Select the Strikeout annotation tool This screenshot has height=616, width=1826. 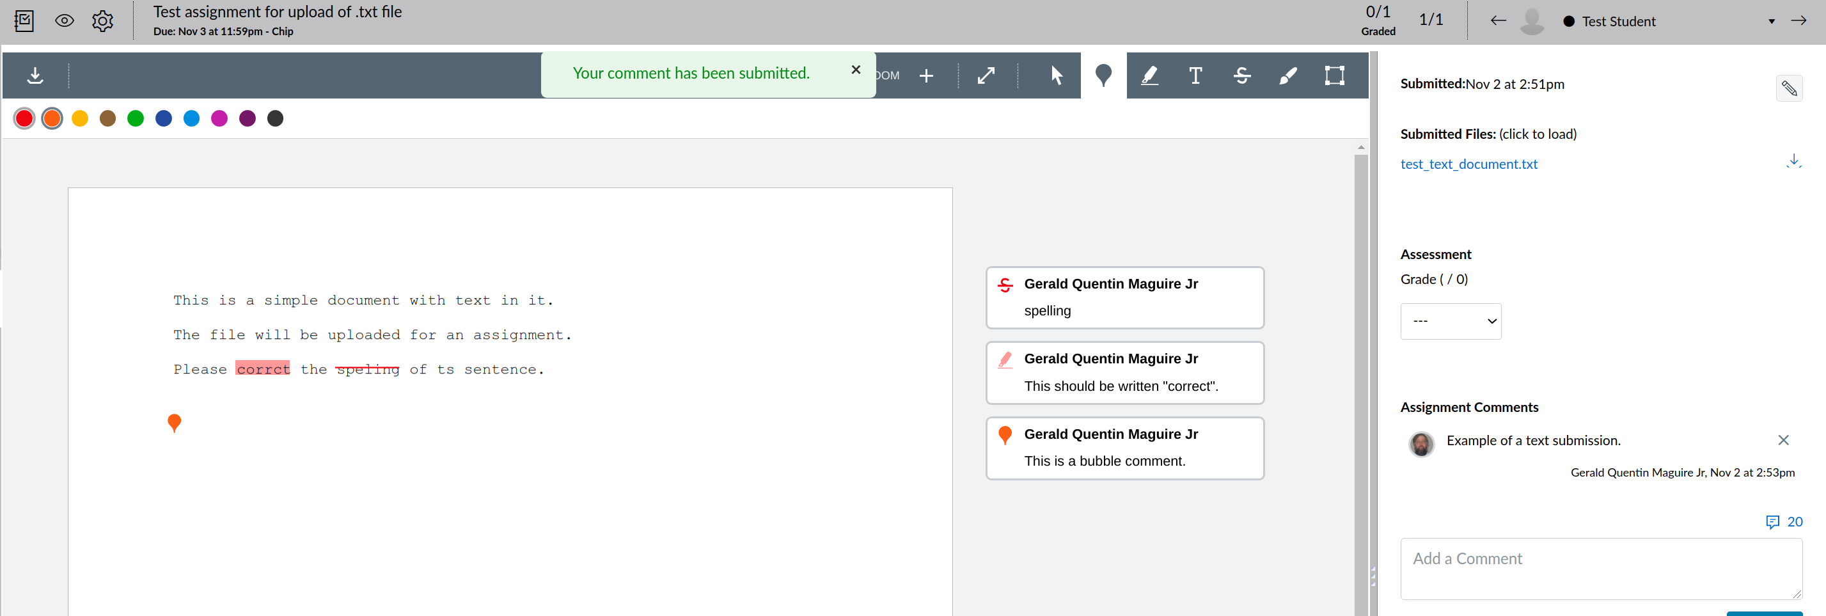1241,76
